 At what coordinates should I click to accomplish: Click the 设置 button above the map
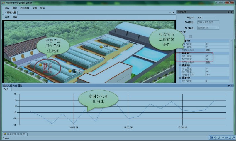15,17
